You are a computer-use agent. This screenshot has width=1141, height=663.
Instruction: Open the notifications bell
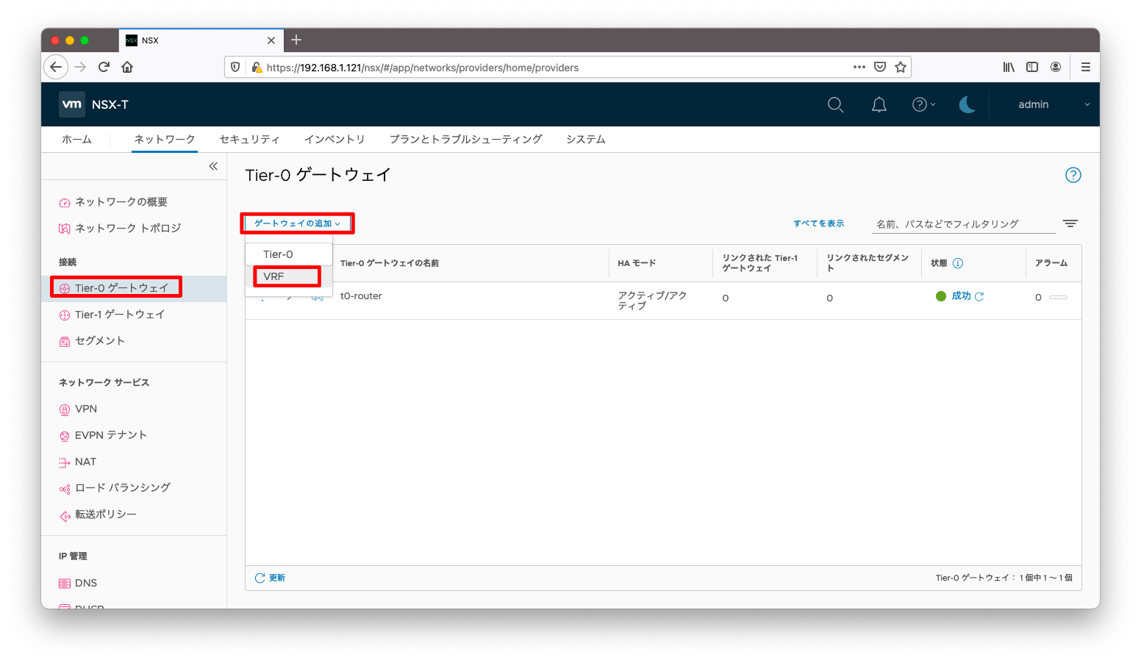pyautogui.click(x=879, y=104)
